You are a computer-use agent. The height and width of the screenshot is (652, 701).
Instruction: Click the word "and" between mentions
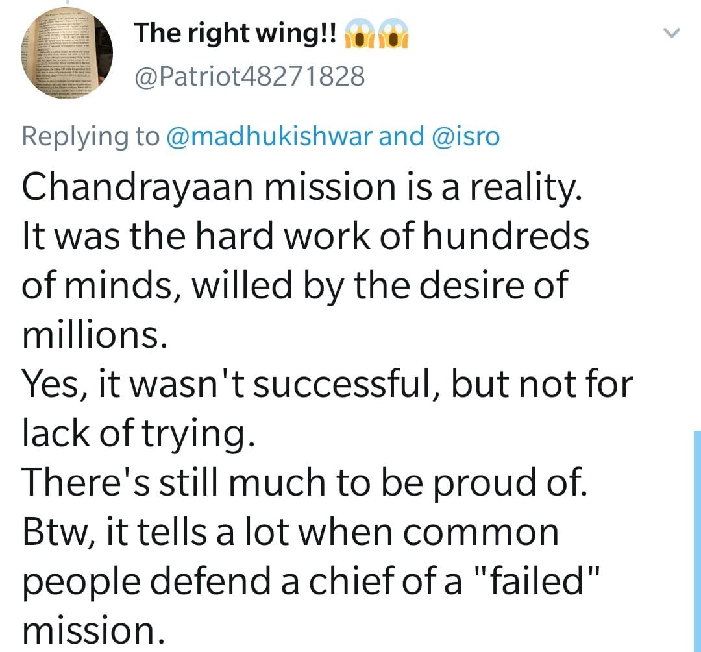coord(401,136)
